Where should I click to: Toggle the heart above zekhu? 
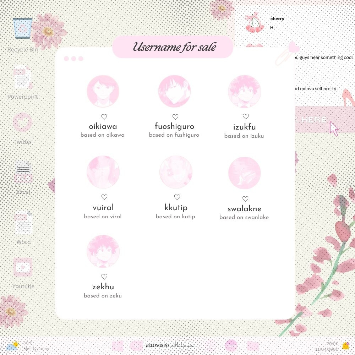point(104,277)
